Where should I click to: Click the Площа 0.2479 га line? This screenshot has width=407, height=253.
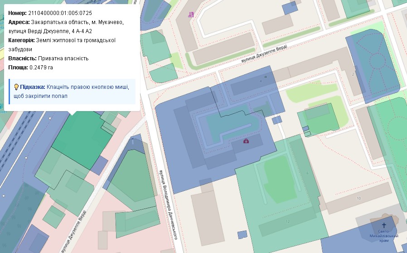pos(31,68)
